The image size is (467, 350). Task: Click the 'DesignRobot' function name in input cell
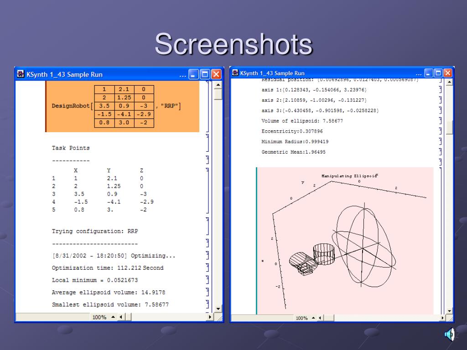click(x=71, y=106)
